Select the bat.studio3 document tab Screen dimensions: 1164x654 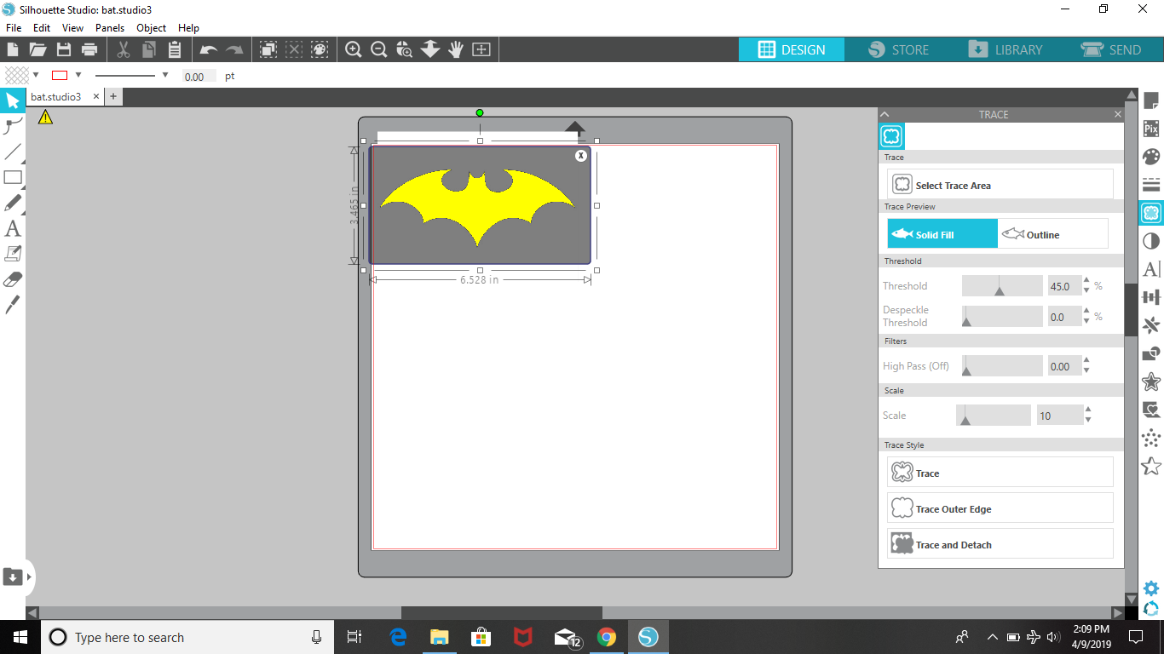(x=56, y=97)
